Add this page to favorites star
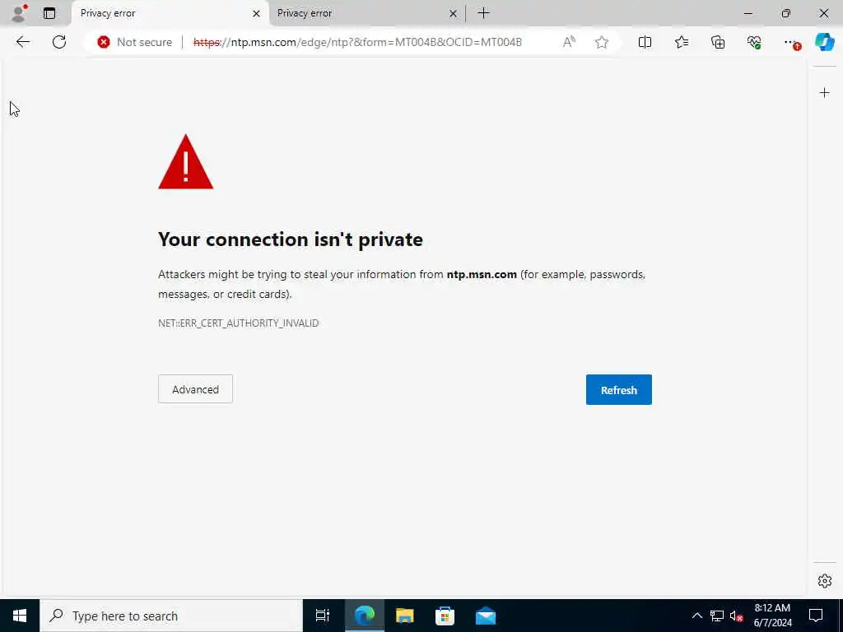The width and height of the screenshot is (843, 632). pos(602,42)
